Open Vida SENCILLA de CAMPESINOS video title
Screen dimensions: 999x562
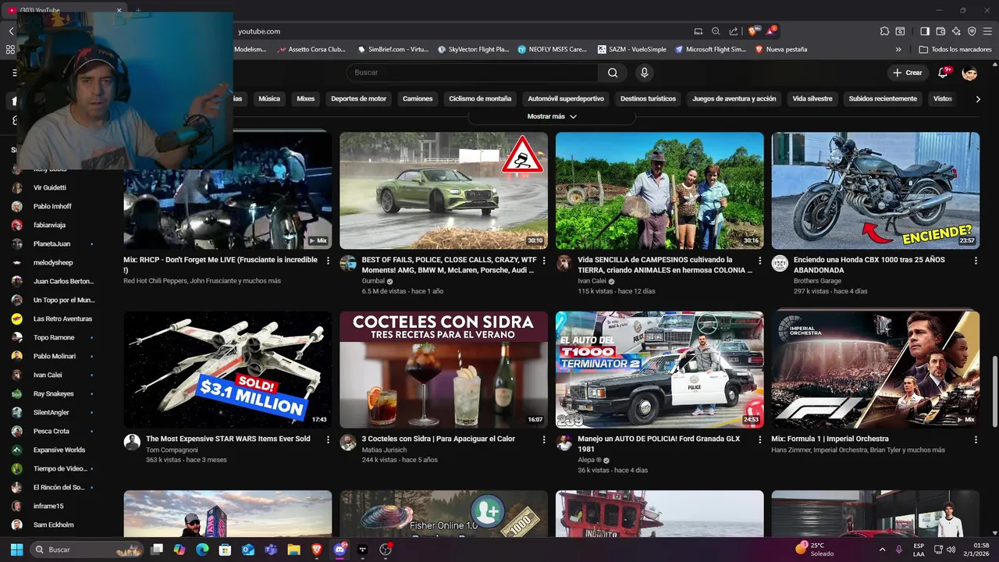(x=665, y=265)
